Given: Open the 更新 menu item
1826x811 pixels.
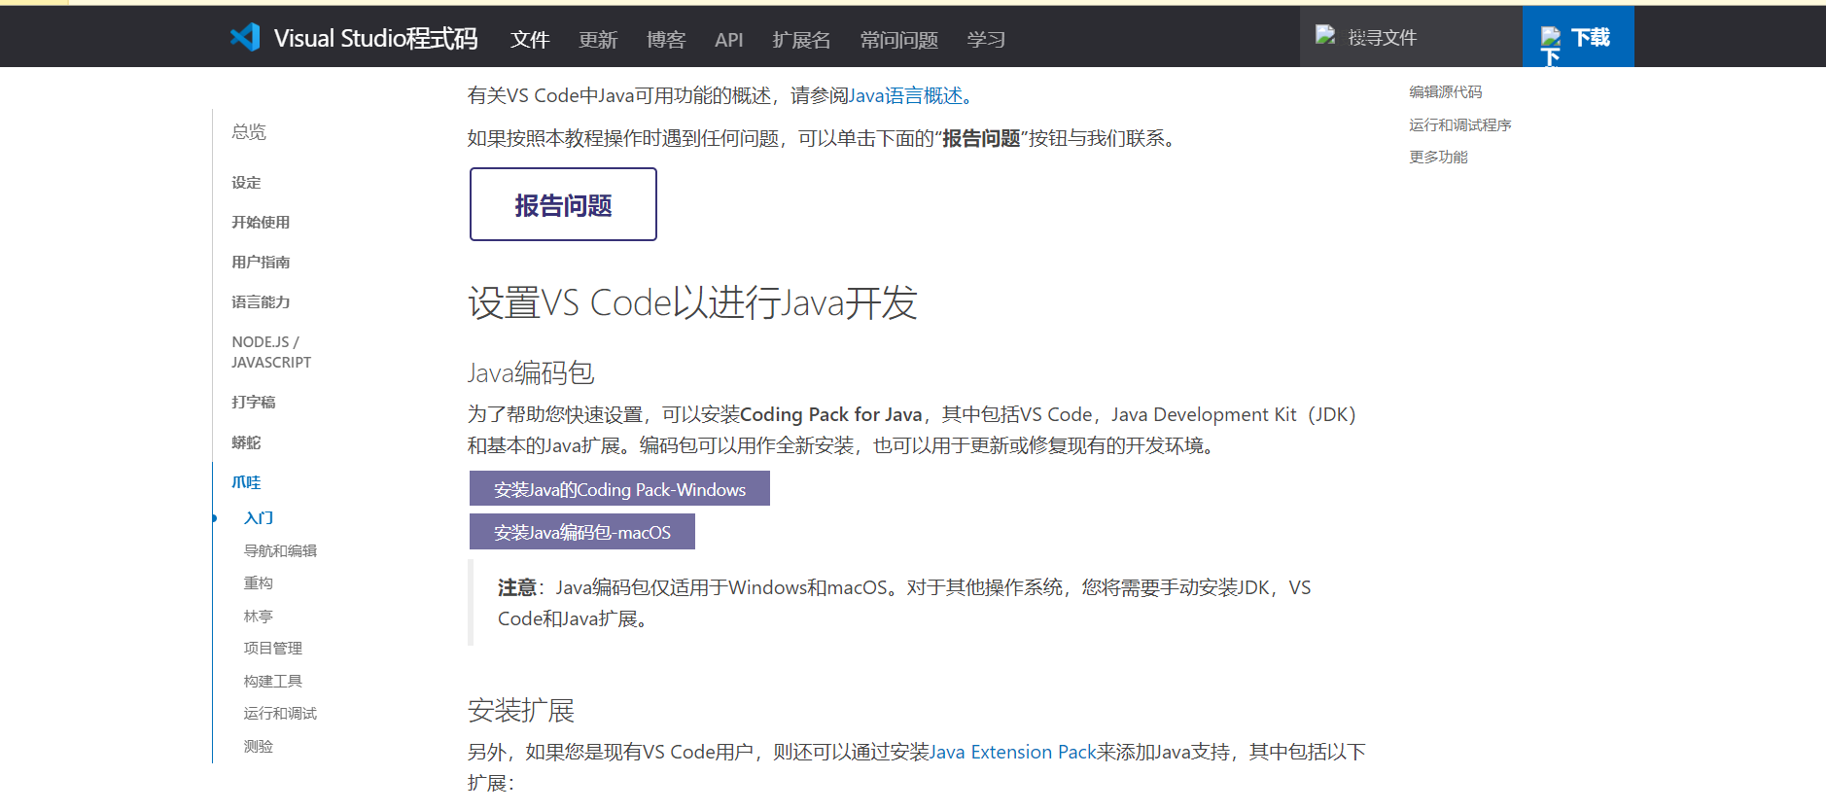Looking at the screenshot, I should tap(598, 39).
